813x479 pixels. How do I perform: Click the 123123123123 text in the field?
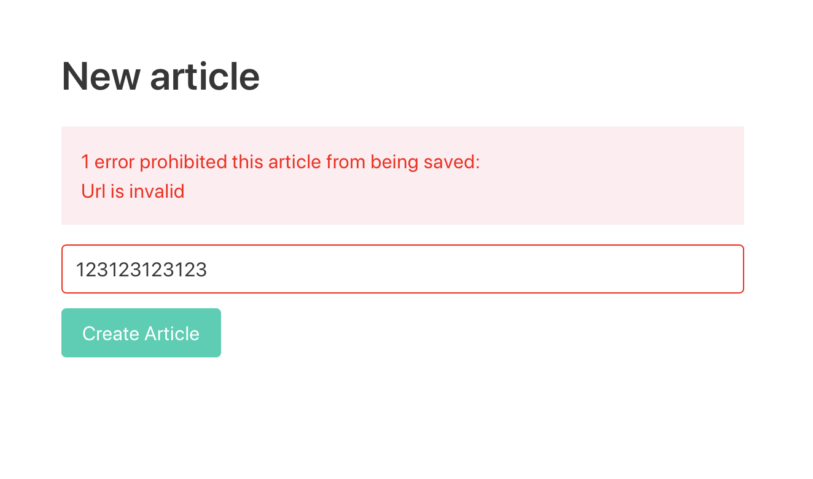pyautogui.click(x=141, y=270)
